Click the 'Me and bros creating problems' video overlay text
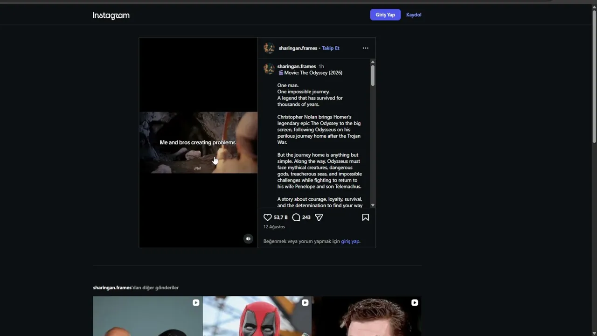This screenshot has height=336, width=597. (198, 142)
